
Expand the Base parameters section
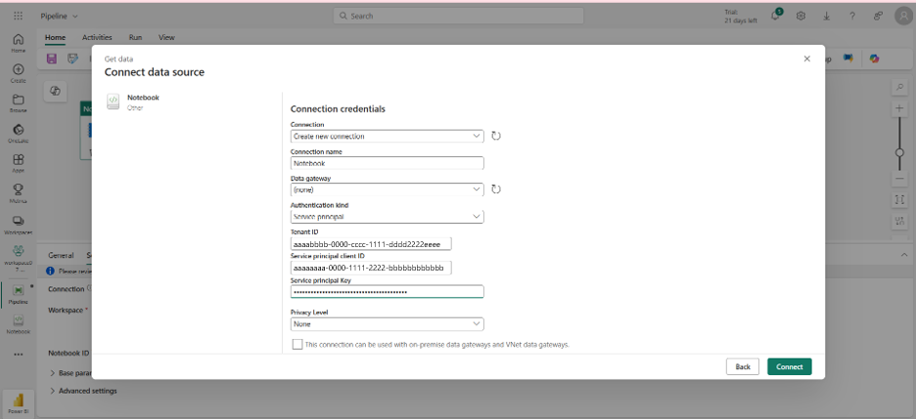point(71,372)
